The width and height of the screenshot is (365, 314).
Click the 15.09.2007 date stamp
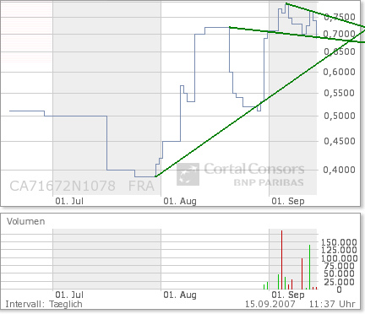click(x=270, y=304)
